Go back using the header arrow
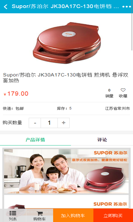 (6, 7)
